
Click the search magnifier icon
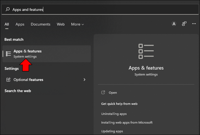pyautogui.click(x=8, y=9)
